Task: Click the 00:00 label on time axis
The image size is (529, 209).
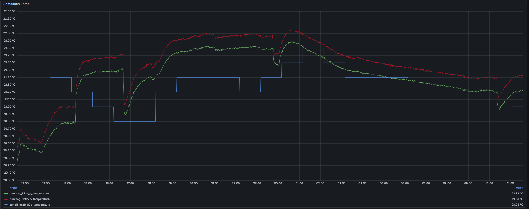Action: [x=278, y=184]
